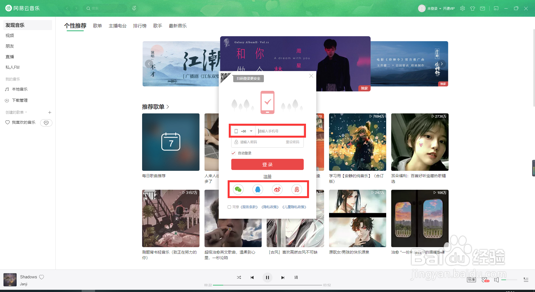This screenshot has width=535, height=292.
Task: Go back with the navigation arrow
Action: 67,8
